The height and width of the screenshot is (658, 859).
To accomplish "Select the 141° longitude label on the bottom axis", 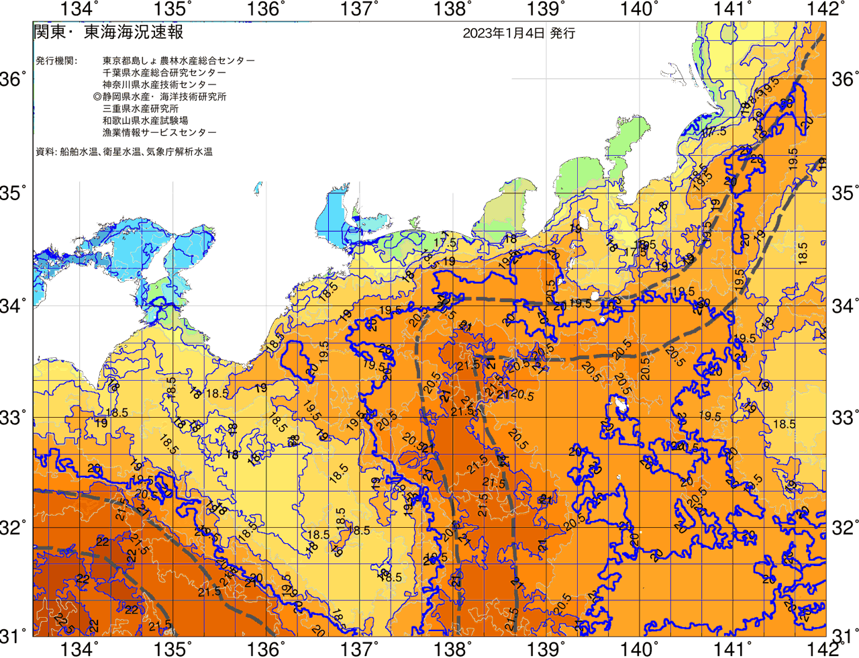I will [732, 648].
